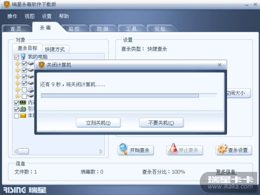
Task: Click 不要关机 to cancel shutdown
Action: coord(161,123)
